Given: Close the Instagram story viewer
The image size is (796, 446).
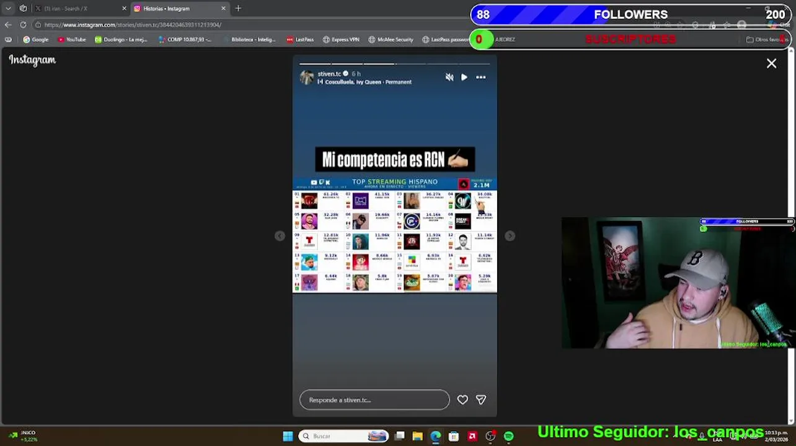Looking at the screenshot, I should coord(771,63).
